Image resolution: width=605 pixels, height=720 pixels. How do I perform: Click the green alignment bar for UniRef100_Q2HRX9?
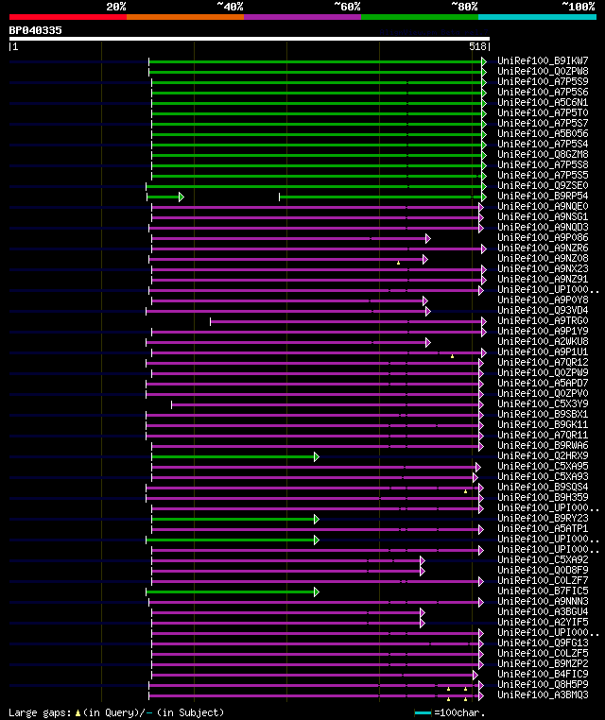tap(235, 457)
